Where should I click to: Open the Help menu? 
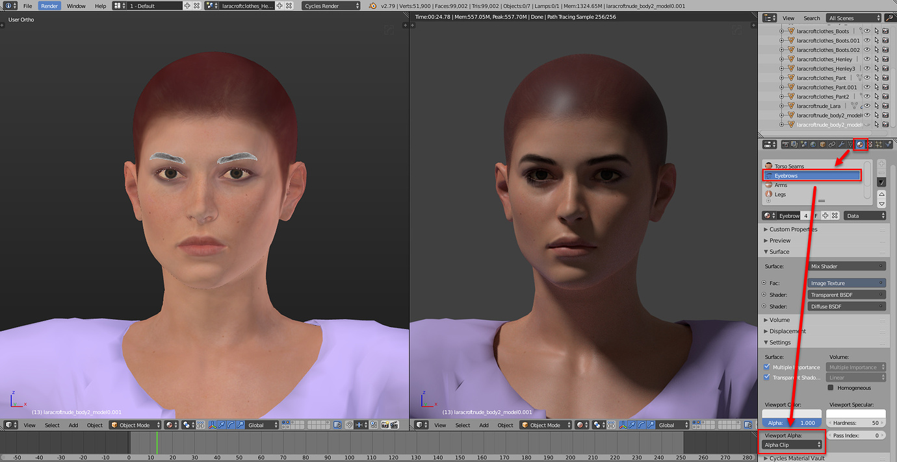(x=100, y=5)
